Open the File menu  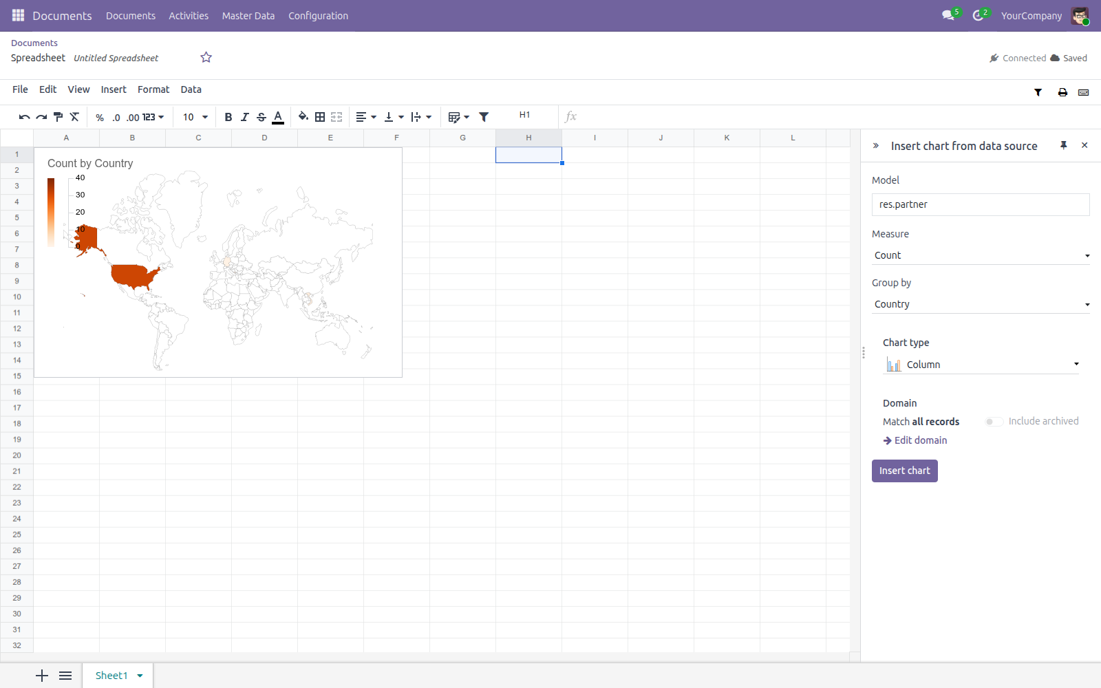point(20,89)
